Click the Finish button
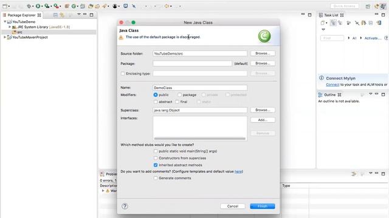Viewport: 389px width, 218px height. click(x=263, y=206)
